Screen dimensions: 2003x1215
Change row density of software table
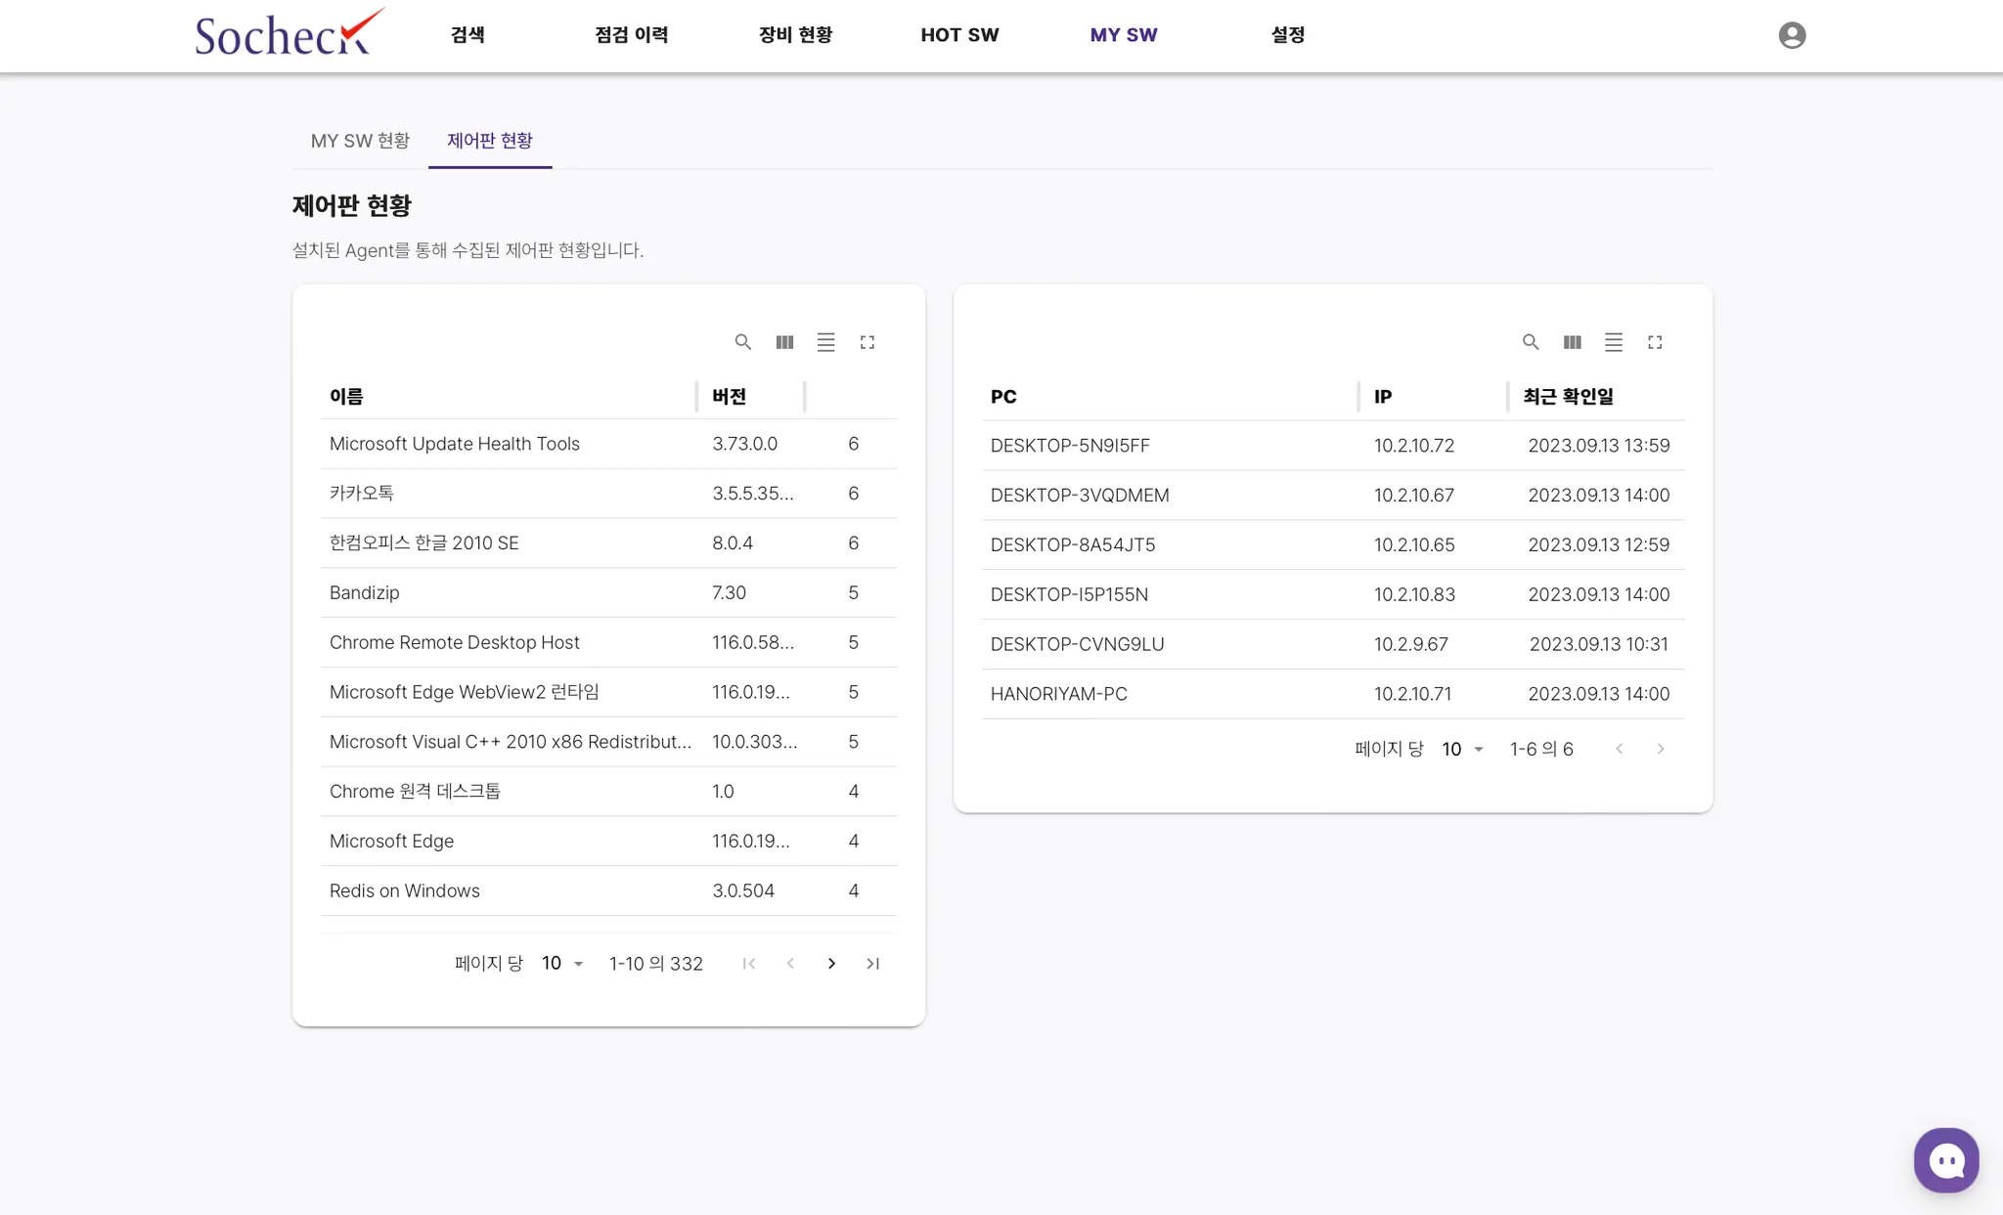pyautogui.click(x=825, y=342)
